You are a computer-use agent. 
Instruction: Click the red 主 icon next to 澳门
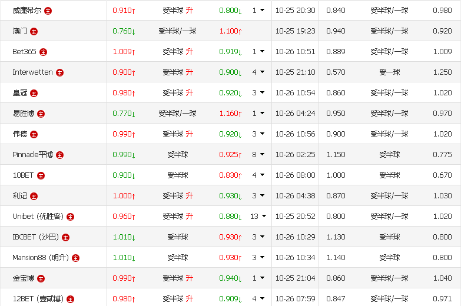click(x=34, y=31)
